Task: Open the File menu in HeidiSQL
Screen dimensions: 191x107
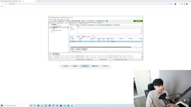Action: pos(50,19)
